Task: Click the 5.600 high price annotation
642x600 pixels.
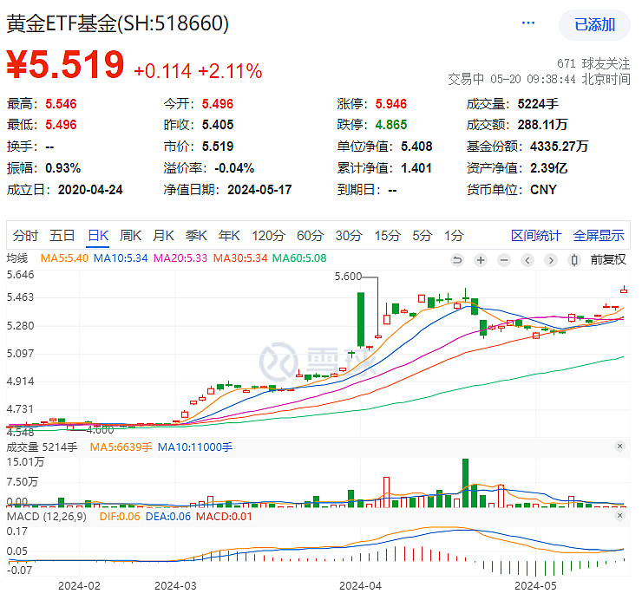Action: (348, 277)
